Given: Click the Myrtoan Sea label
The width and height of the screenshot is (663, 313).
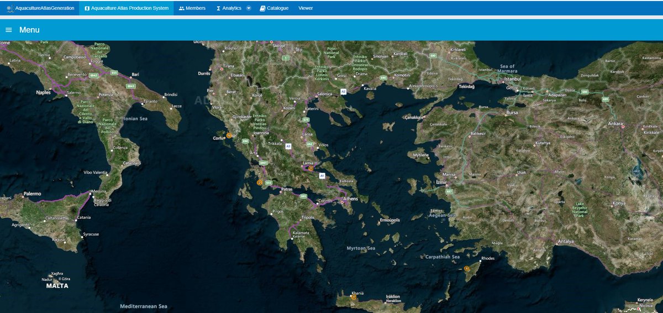Looking at the screenshot, I should click(x=361, y=248).
